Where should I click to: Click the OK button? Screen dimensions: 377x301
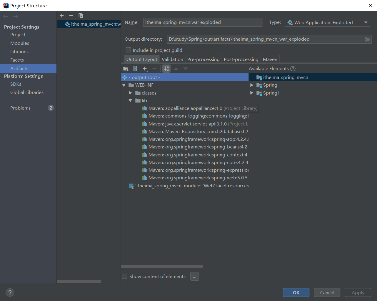point(296,292)
